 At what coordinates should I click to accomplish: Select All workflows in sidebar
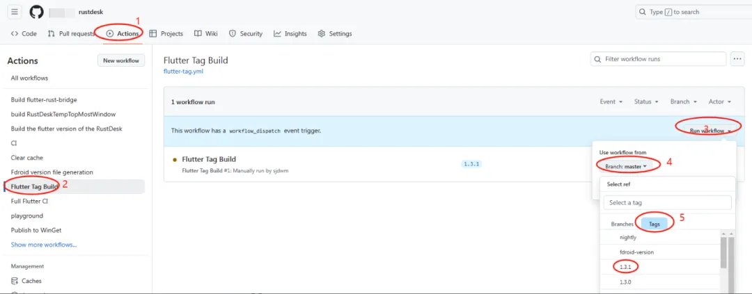29,78
